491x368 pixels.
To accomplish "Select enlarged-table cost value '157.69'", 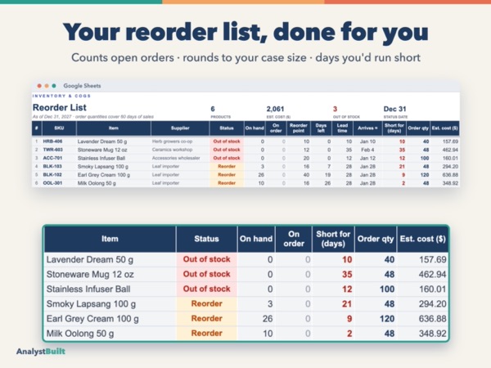I will pos(433,260).
